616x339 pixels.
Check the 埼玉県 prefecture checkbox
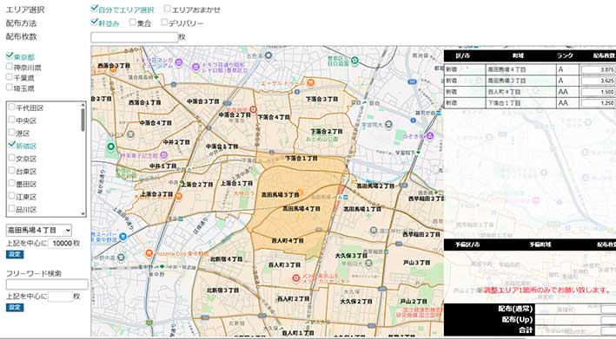pyautogui.click(x=10, y=88)
